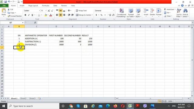Open Format as Table gallery
This screenshot has height=109, width=194.
pos(131,13)
